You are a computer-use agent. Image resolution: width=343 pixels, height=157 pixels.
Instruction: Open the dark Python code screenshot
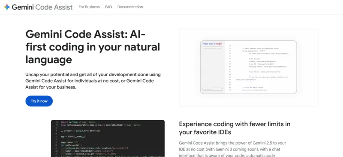108,139
